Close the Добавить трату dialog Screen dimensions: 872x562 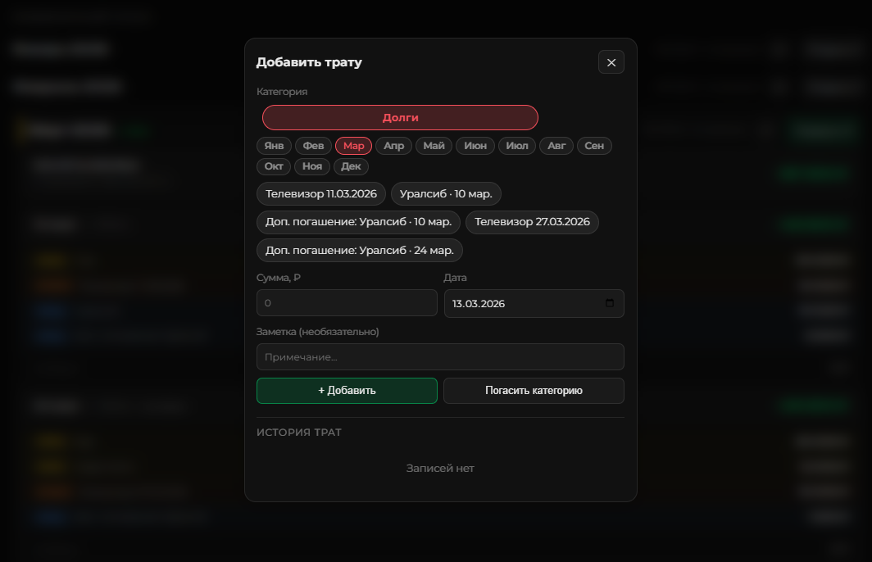pos(611,62)
